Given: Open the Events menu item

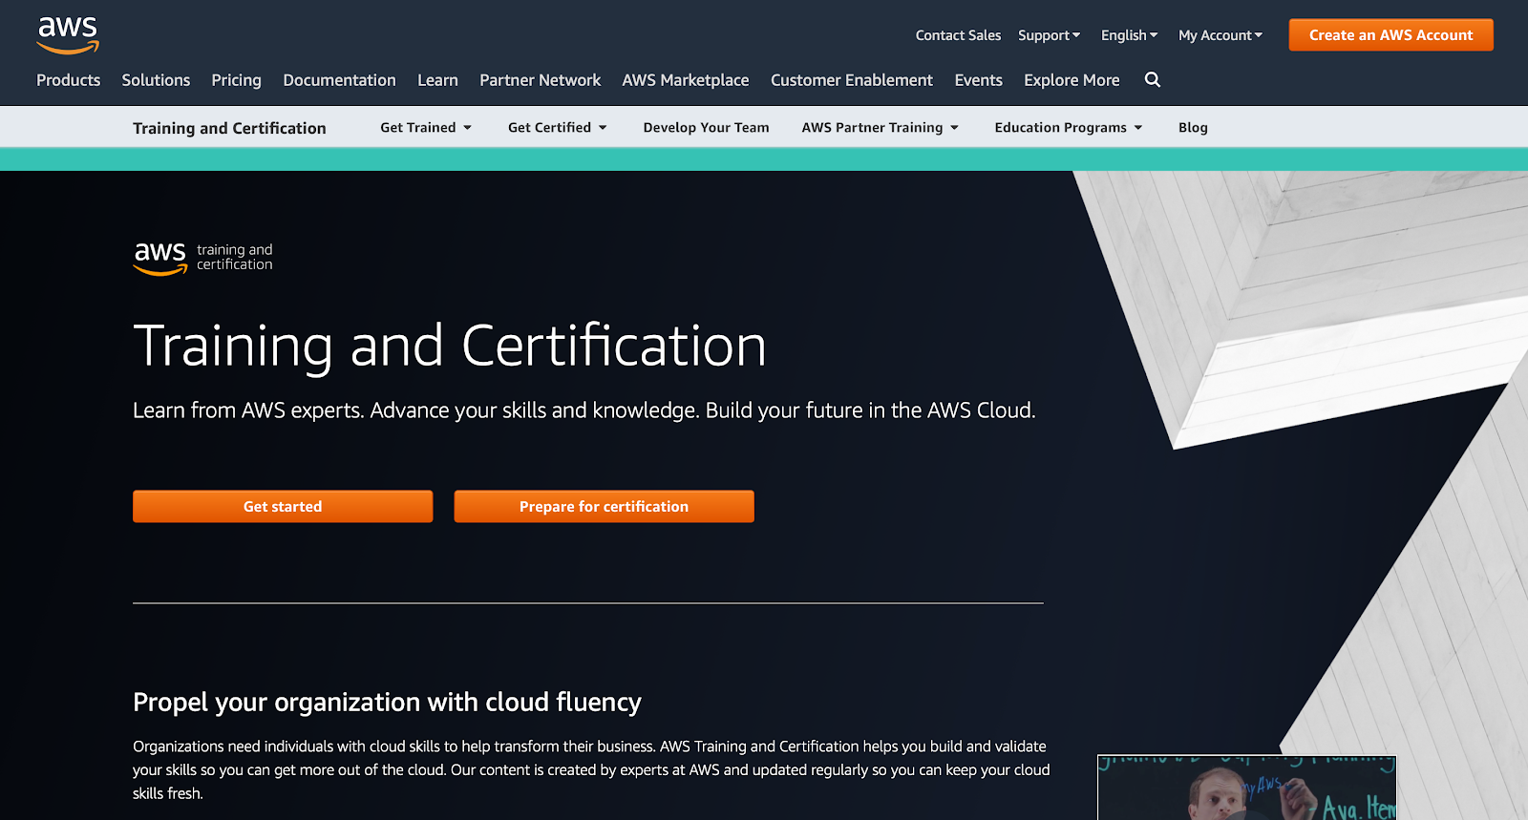Looking at the screenshot, I should 979,80.
